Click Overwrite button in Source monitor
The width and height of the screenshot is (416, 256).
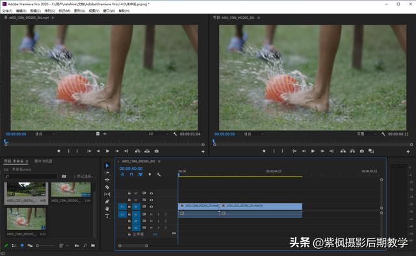coord(147,151)
